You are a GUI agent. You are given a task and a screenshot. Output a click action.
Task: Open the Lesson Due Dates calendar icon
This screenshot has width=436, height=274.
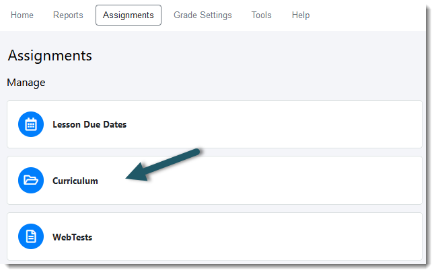coord(31,124)
